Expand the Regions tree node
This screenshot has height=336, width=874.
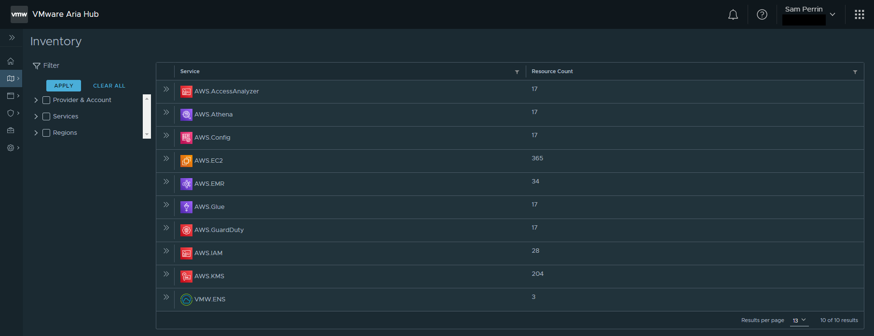tap(36, 133)
